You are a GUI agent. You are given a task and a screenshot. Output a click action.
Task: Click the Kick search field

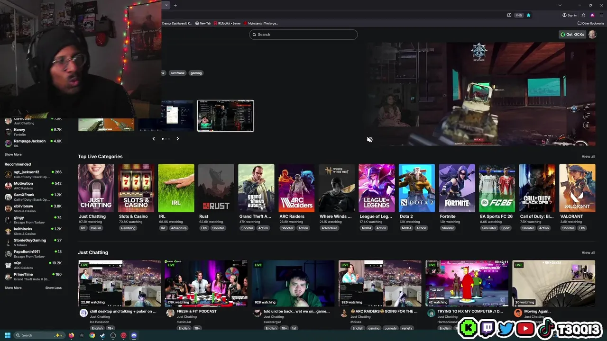click(x=303, y=35)
